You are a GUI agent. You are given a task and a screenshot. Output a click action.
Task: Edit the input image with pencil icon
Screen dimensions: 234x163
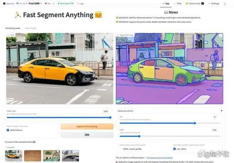pyautogui.click(x=107, y=36)
